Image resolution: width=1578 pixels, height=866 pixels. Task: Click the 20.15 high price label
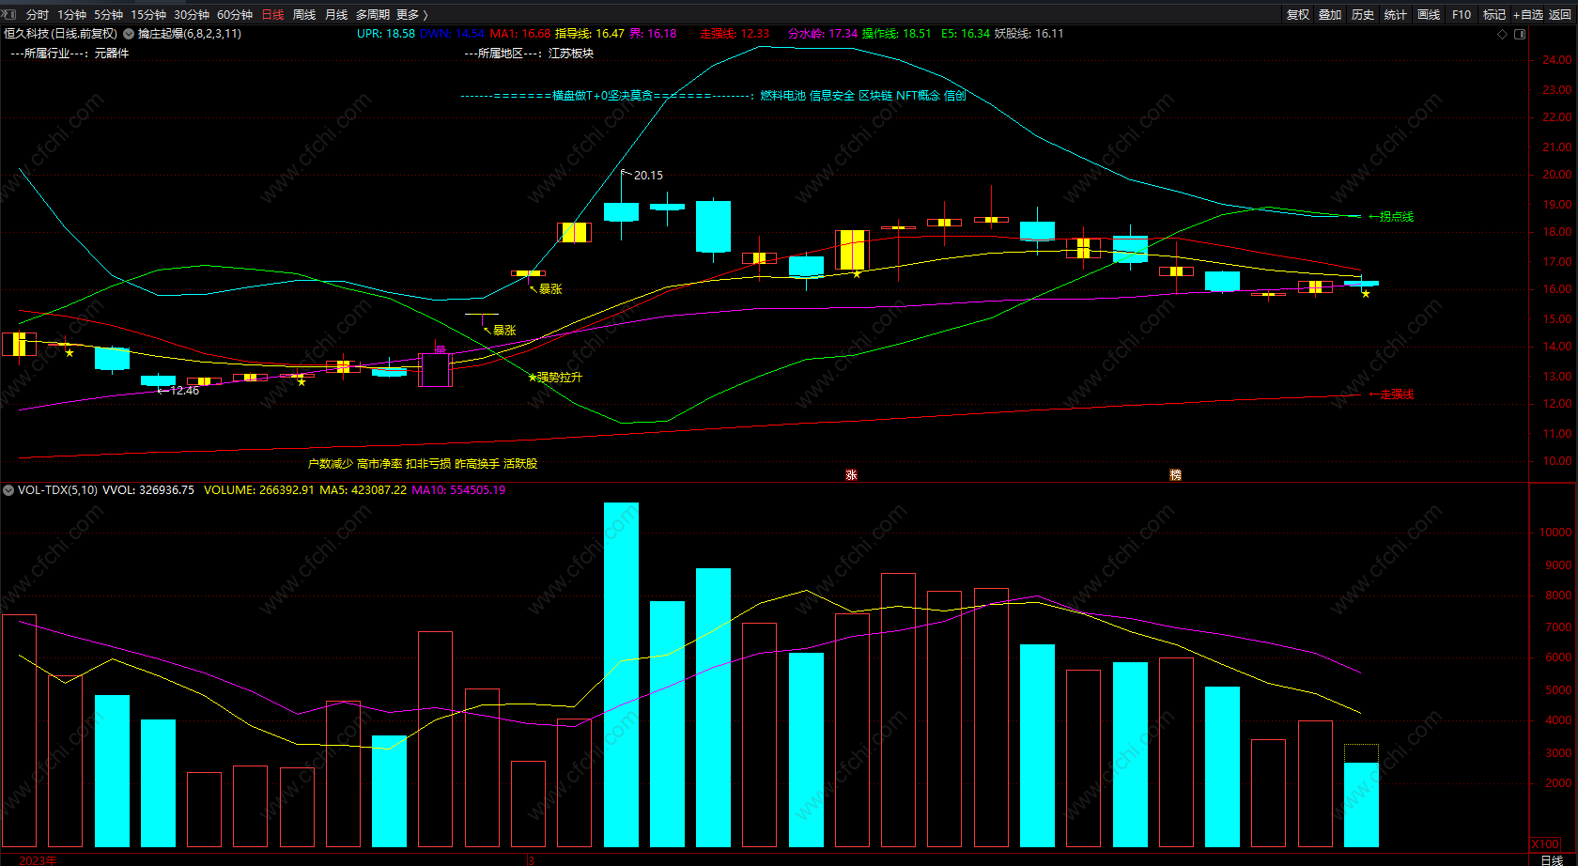(648, 176)
